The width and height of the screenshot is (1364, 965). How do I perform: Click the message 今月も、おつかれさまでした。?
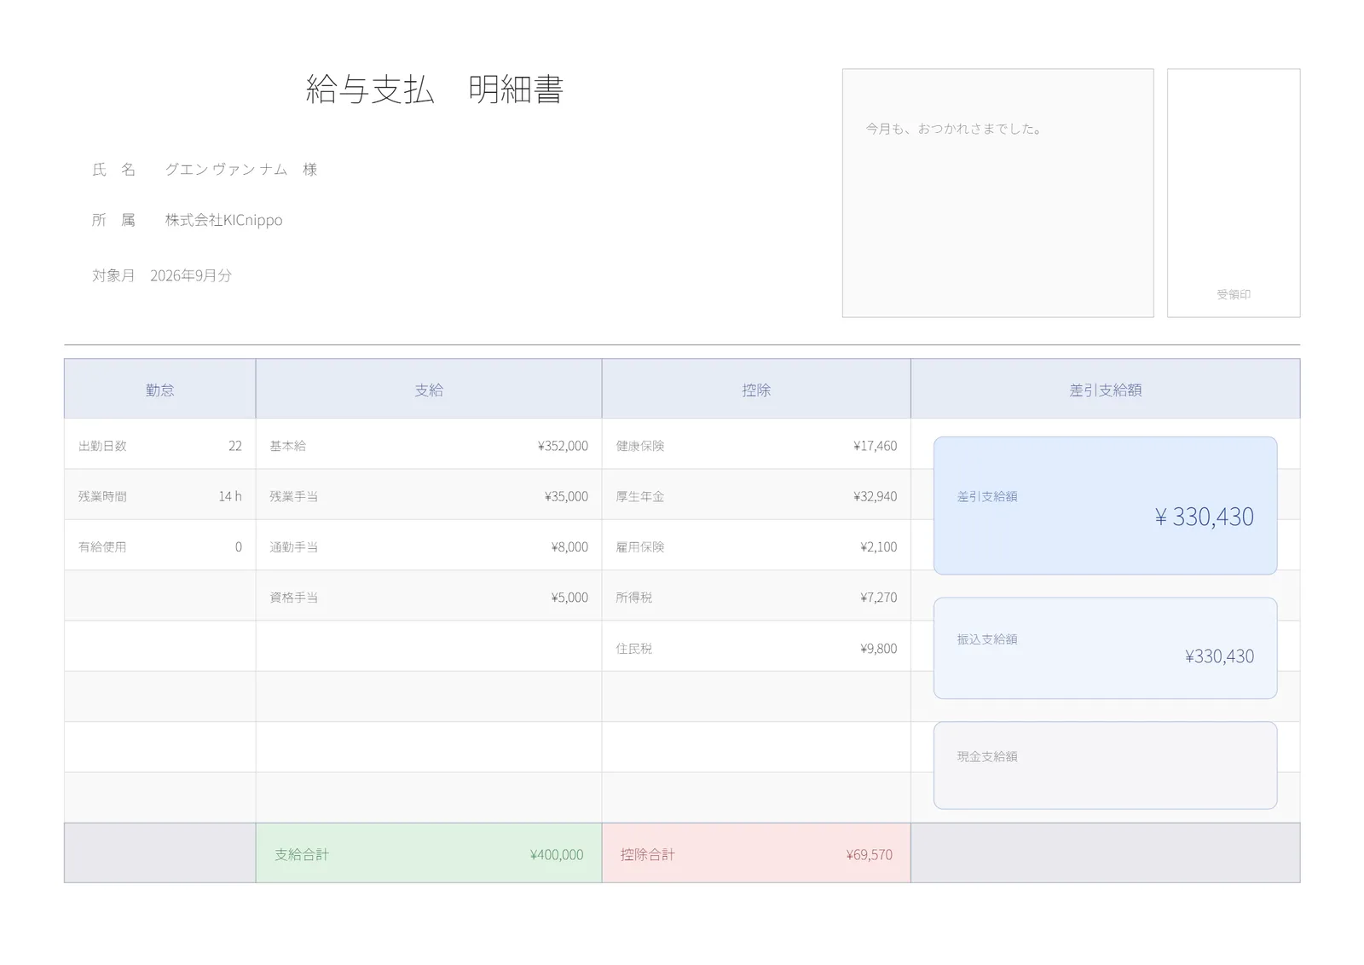point(955,129)
